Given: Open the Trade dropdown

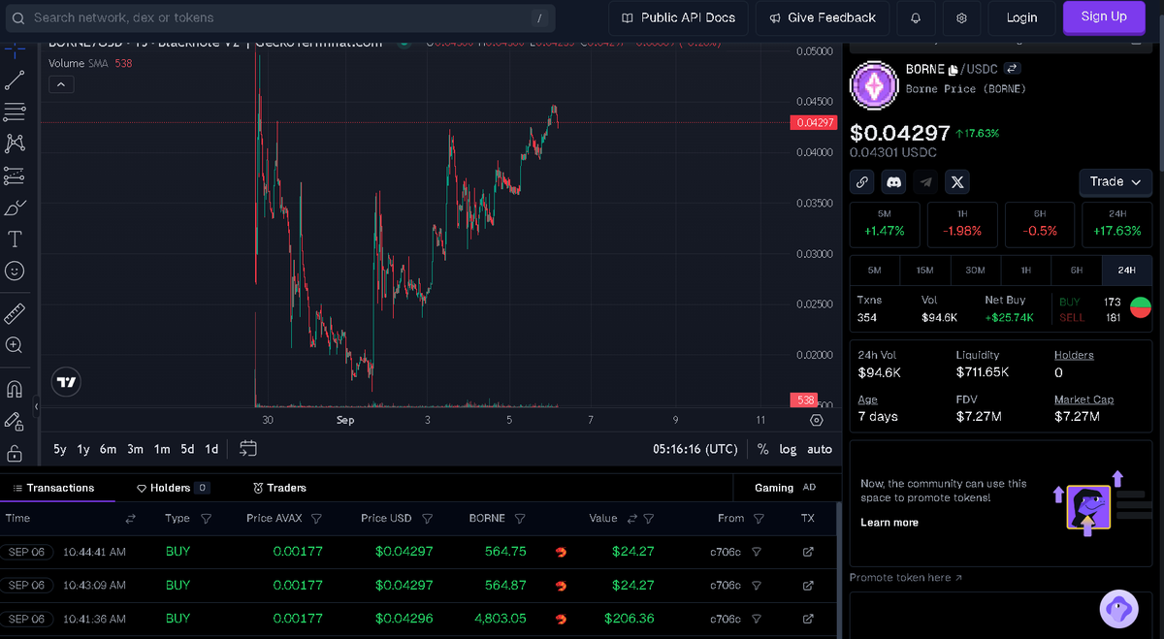Looking at the screenshot, I should click(1115, 182).
